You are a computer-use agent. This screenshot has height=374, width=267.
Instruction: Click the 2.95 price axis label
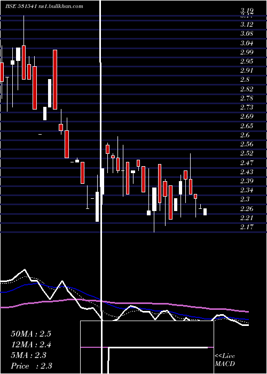(x=247, y=61)
